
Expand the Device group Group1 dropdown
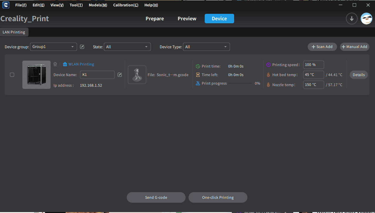pos(53,47)
